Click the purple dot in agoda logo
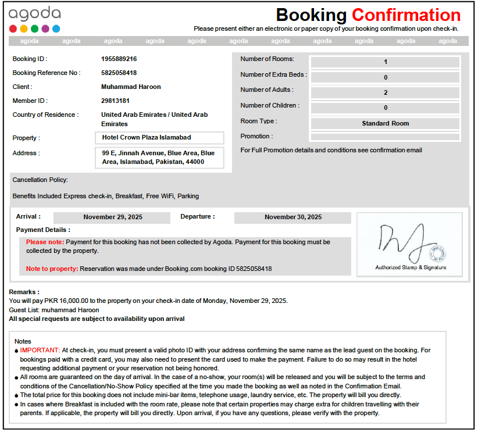The height and width of the screenshot is (432, 478). 45,28
